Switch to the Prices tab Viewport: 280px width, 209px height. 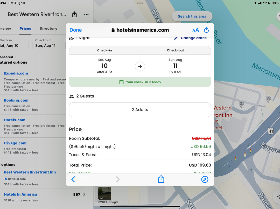pyautogui.click(x=25, y=28)
